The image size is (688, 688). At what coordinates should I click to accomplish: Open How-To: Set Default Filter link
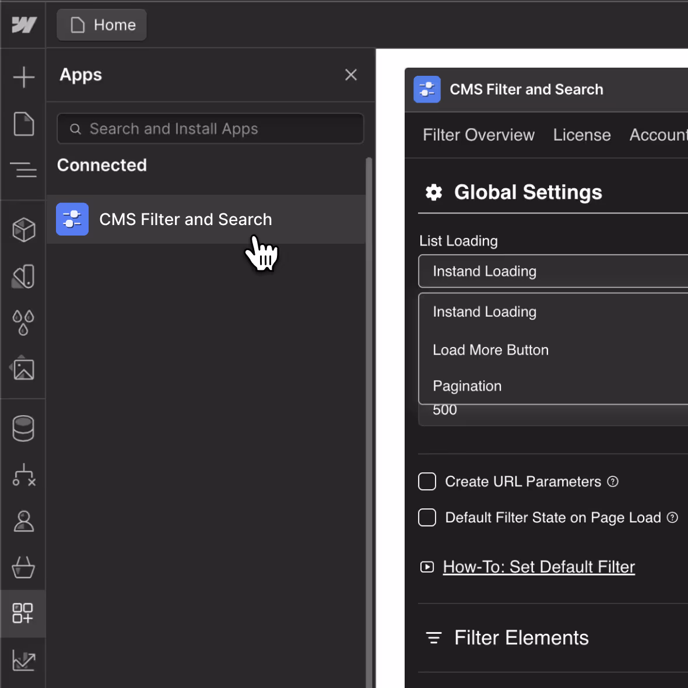(x=538, y=567)
